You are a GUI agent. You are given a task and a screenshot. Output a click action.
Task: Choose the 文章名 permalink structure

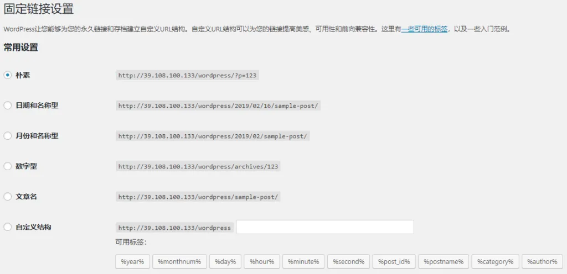pyautogui.click(x=8, y=197)
